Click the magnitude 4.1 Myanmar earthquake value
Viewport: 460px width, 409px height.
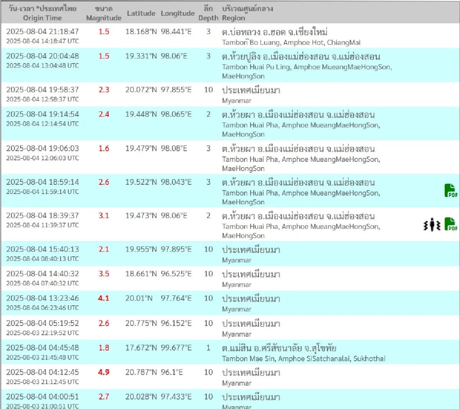[x=103, y=298]
